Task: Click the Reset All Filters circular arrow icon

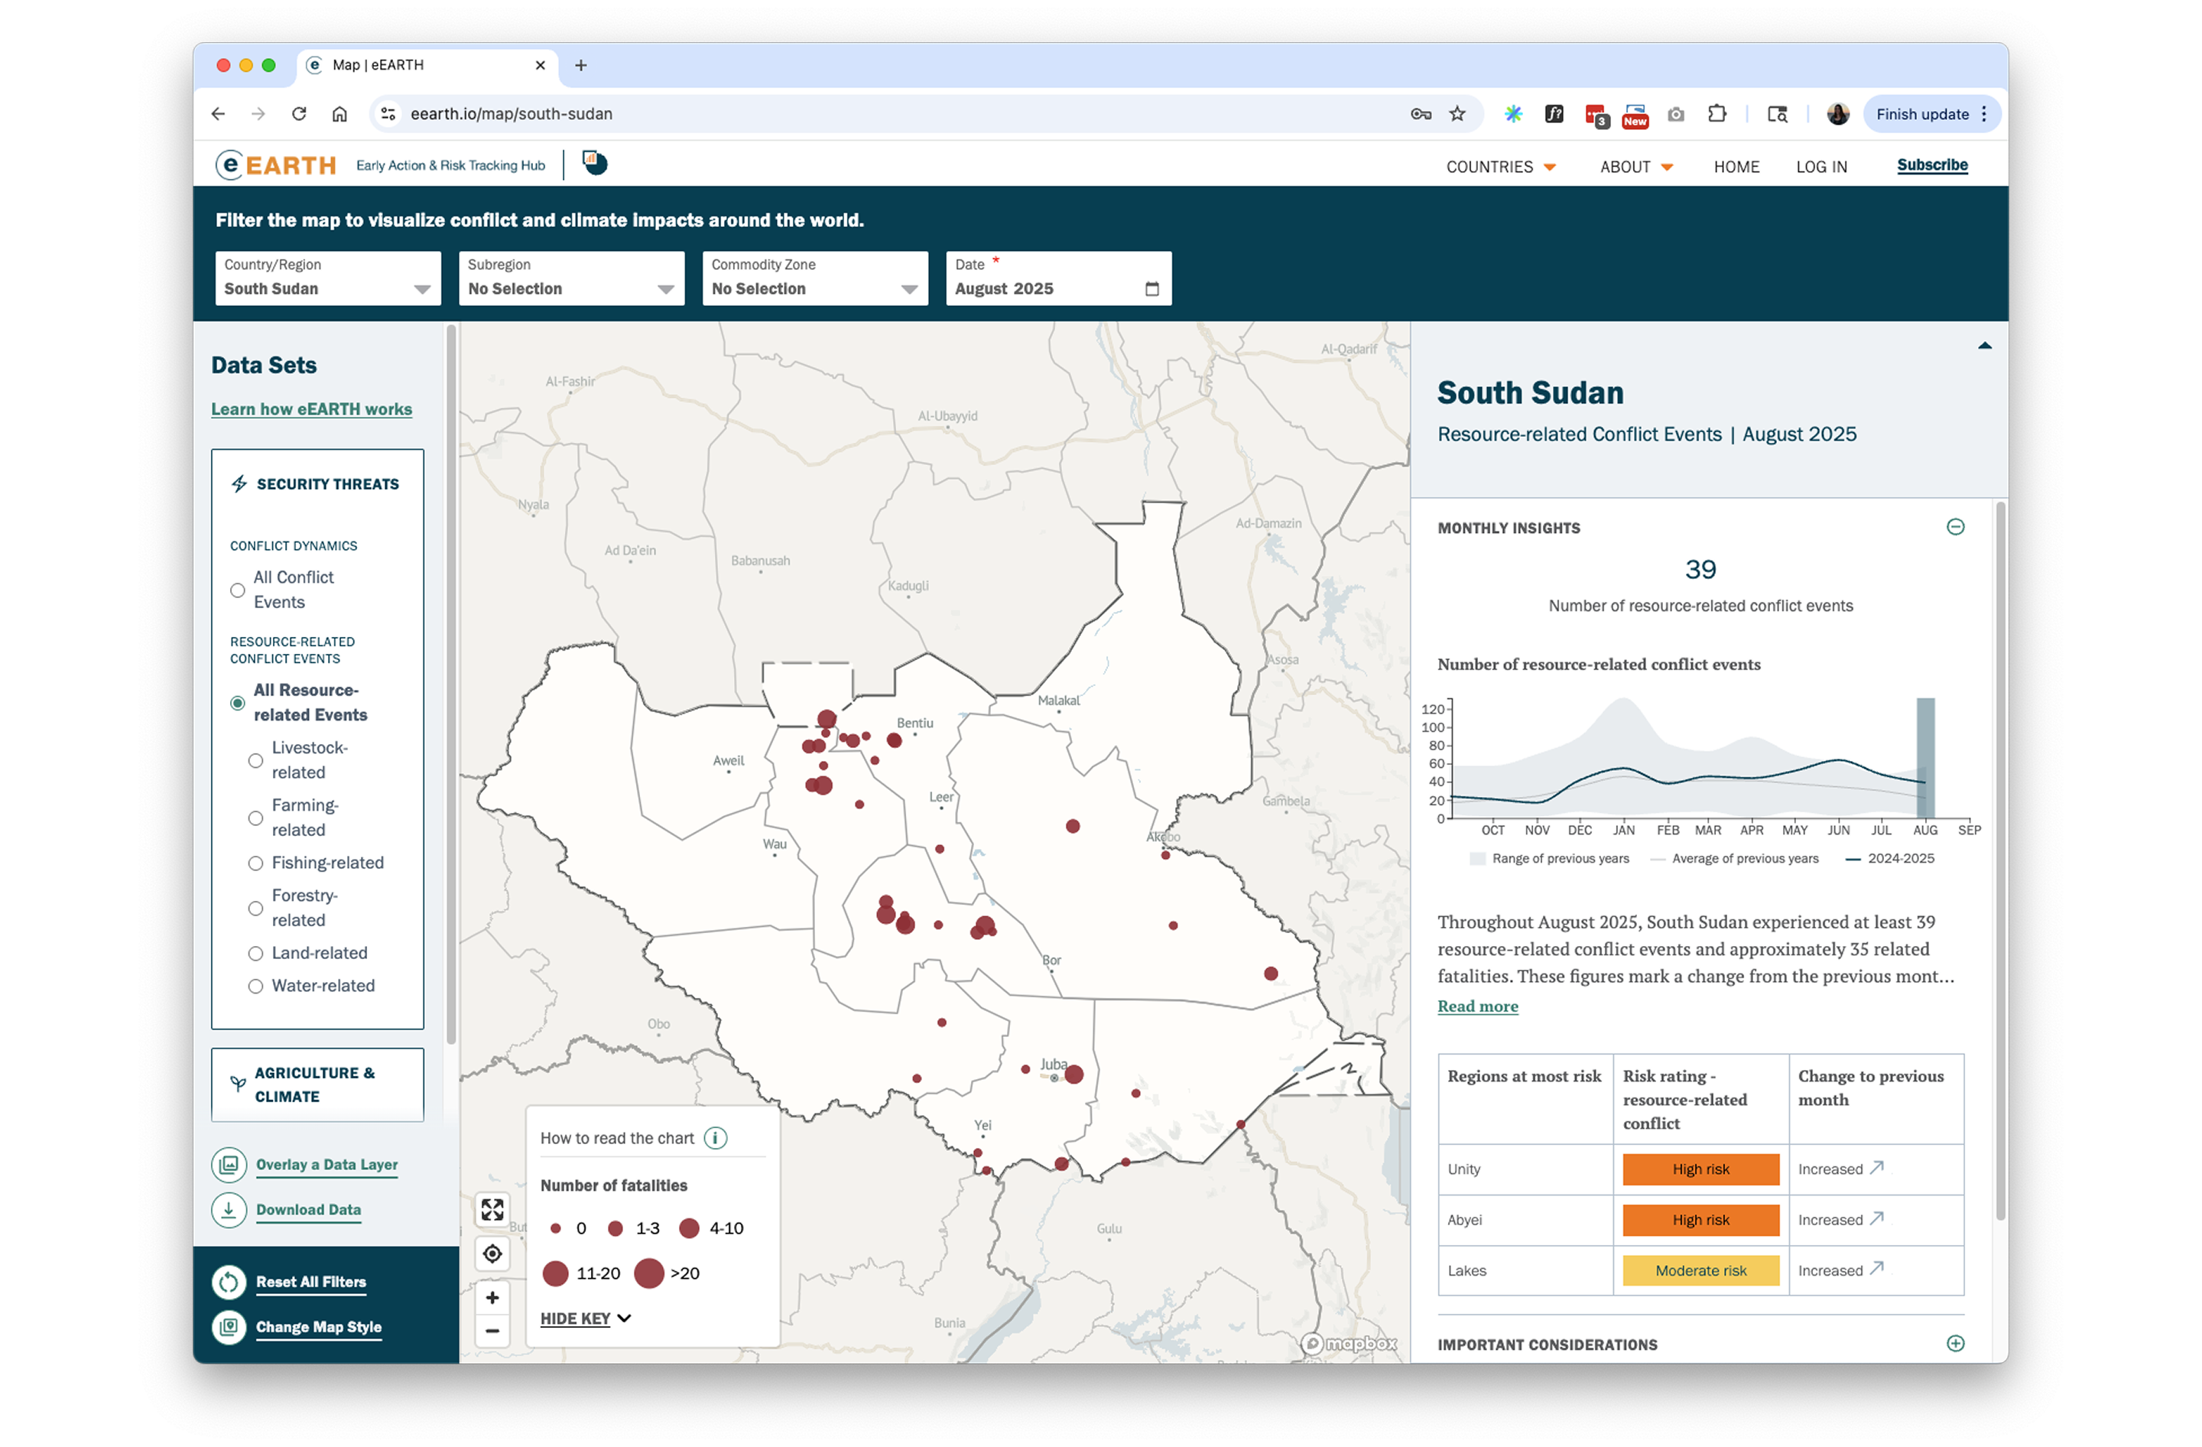Action: (229, 1283)
